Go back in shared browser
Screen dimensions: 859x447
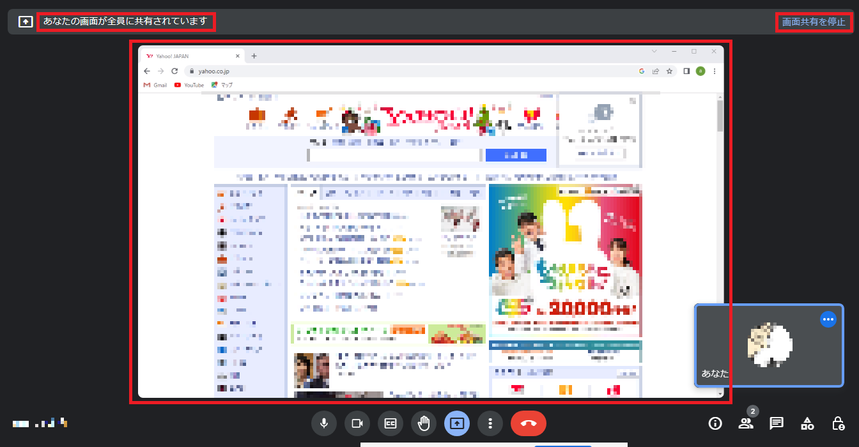[x=147, y=71]
